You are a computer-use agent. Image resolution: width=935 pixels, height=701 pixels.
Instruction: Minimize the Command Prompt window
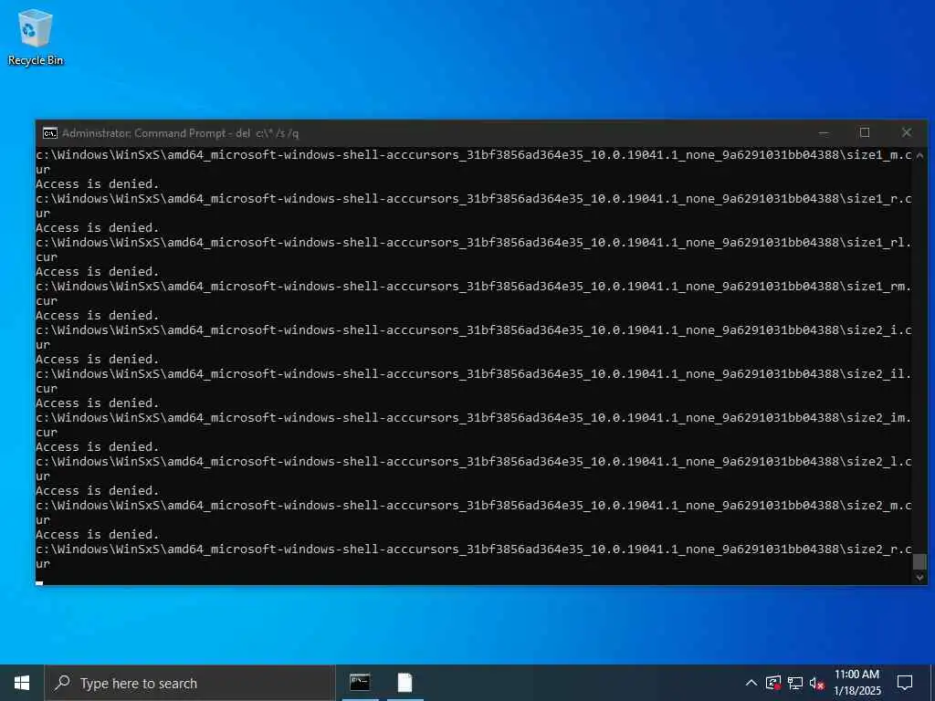[x=824, y=133]
